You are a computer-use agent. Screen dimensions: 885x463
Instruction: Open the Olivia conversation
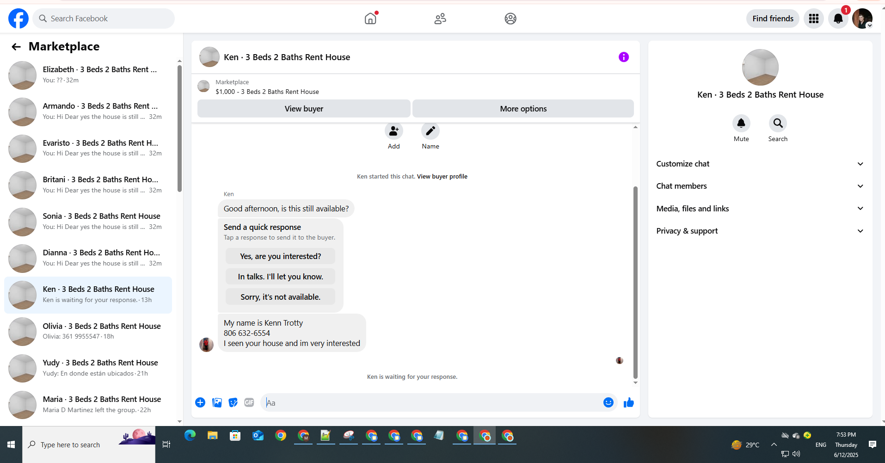coord(88,331)
